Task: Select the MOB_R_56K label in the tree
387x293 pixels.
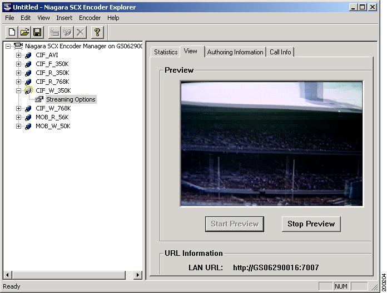Action: [52, 117]
